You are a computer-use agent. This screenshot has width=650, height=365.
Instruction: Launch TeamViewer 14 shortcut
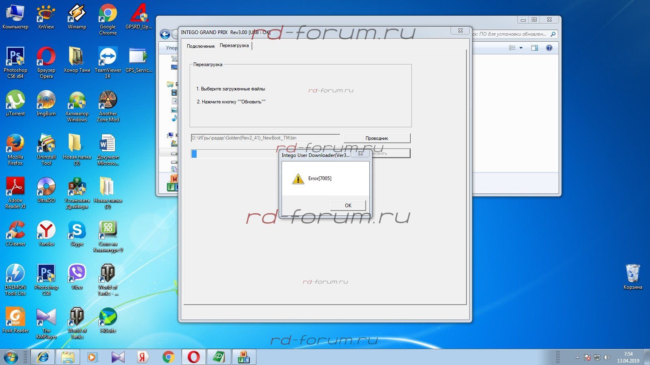coord(108,62)
